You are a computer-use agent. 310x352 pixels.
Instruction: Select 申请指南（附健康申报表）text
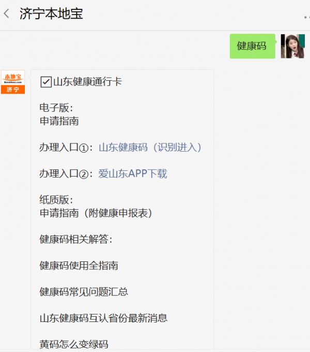coord(96,213)
